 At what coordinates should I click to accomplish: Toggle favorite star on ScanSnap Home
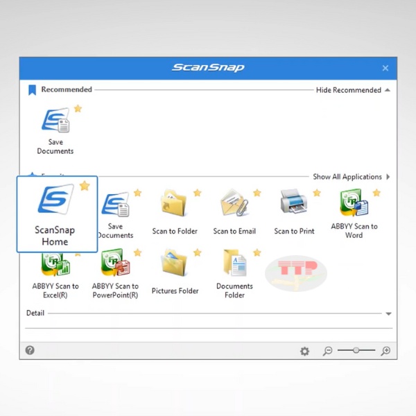(85, 186)
